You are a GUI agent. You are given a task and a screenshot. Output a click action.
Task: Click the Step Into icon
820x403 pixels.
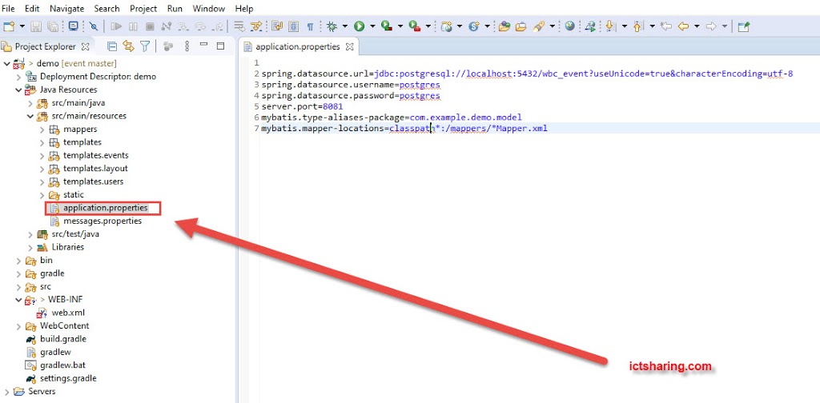[x=183, y=26]
